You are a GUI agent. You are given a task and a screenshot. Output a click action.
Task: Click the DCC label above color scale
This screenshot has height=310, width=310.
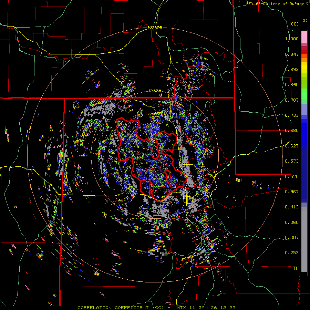[x=302, y=21]
